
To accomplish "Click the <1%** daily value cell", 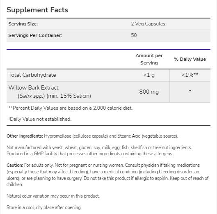I will pyautogui.click(x=190, y=75).
